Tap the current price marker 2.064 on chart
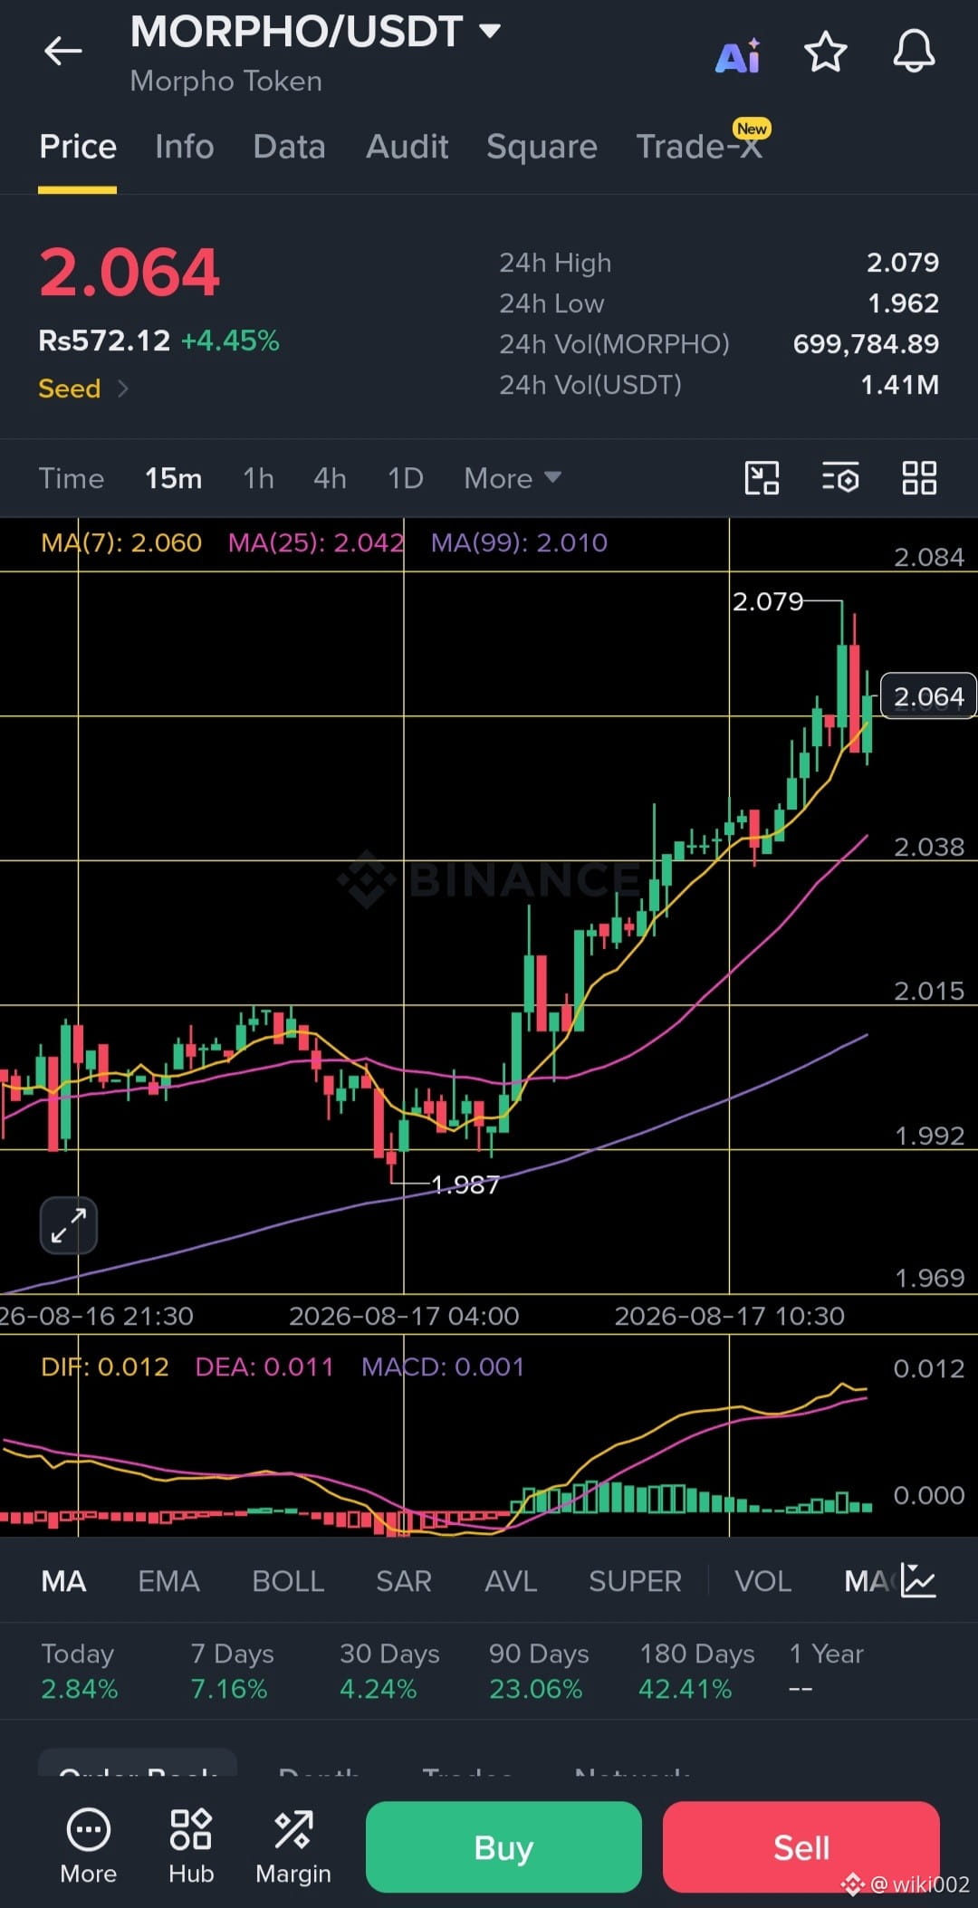Image resolution: width=978 pixels, height=1908 pixels. click(x=928, y=696)
